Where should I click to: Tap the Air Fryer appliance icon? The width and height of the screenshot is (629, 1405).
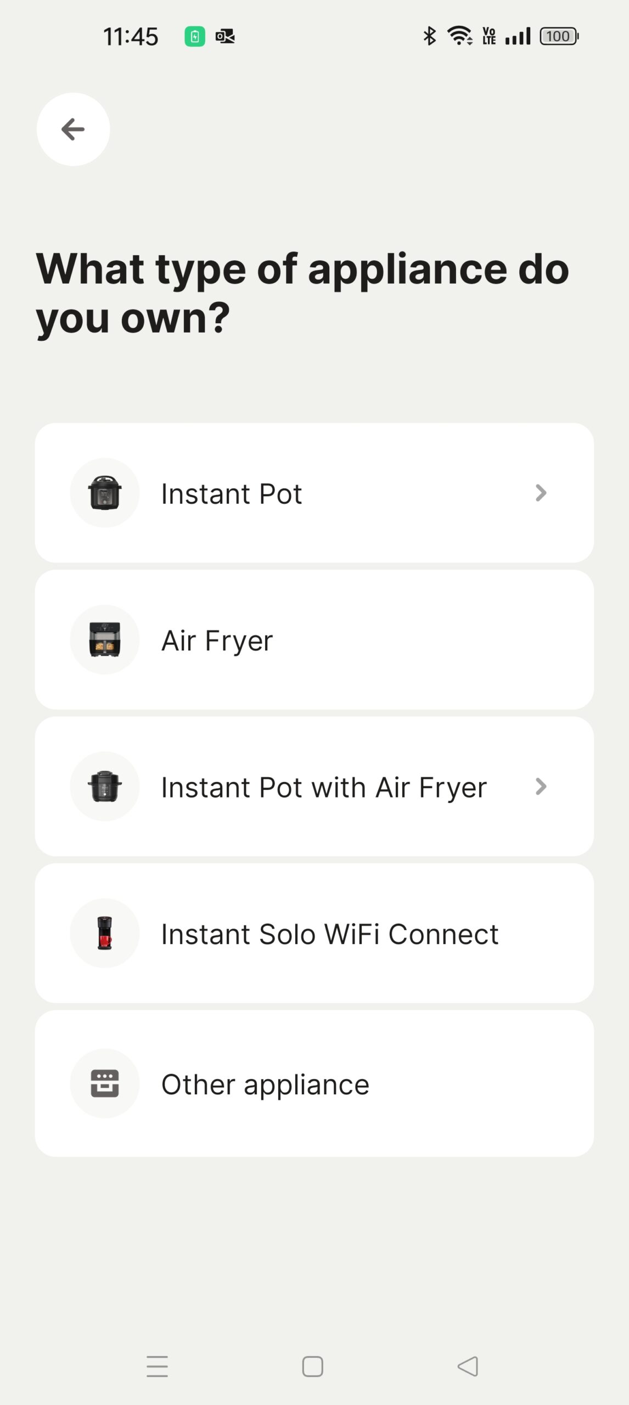(x=105, y=639)
